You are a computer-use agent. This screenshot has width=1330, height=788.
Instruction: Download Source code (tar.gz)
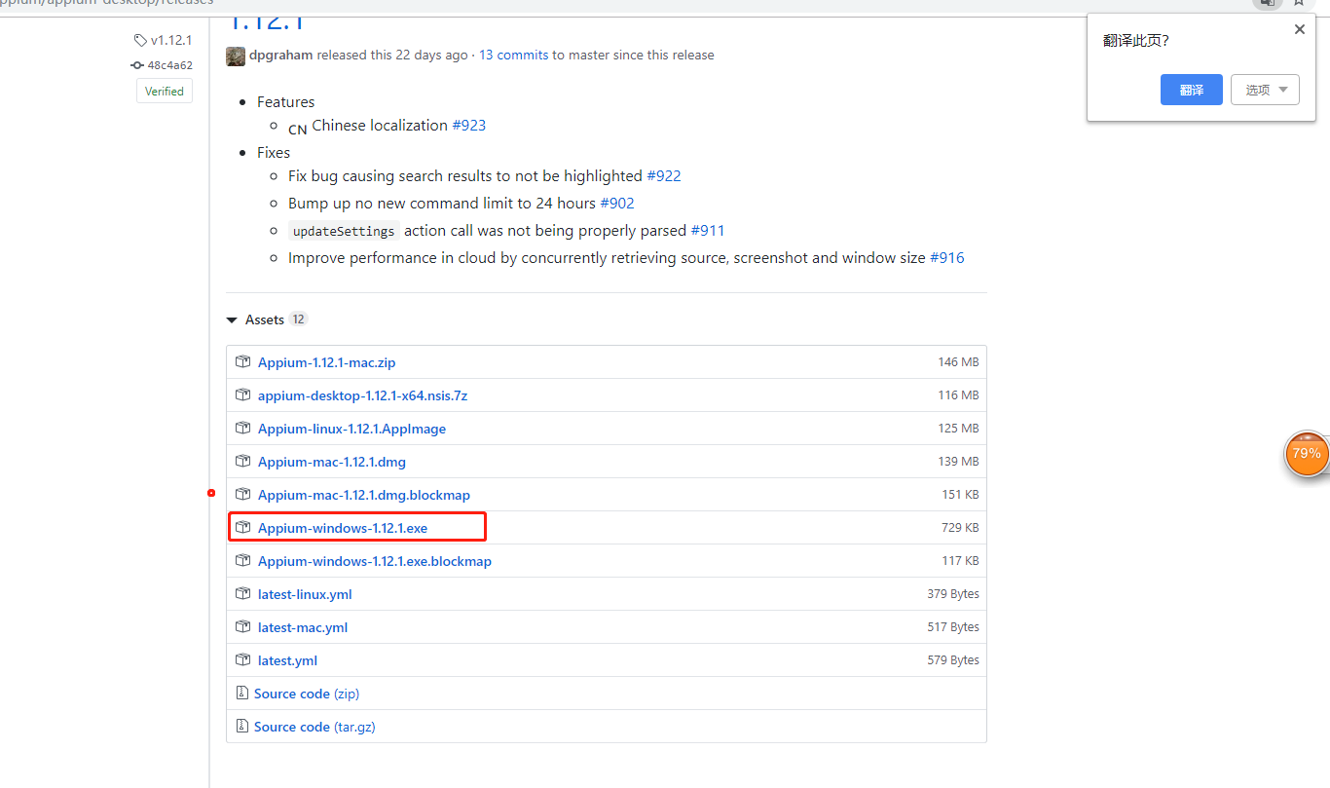coord(314,727)
